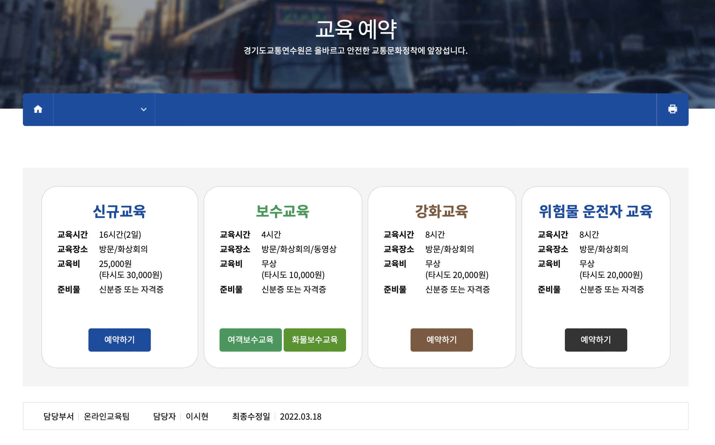Click the 이시현 contact name

[197, 417]
